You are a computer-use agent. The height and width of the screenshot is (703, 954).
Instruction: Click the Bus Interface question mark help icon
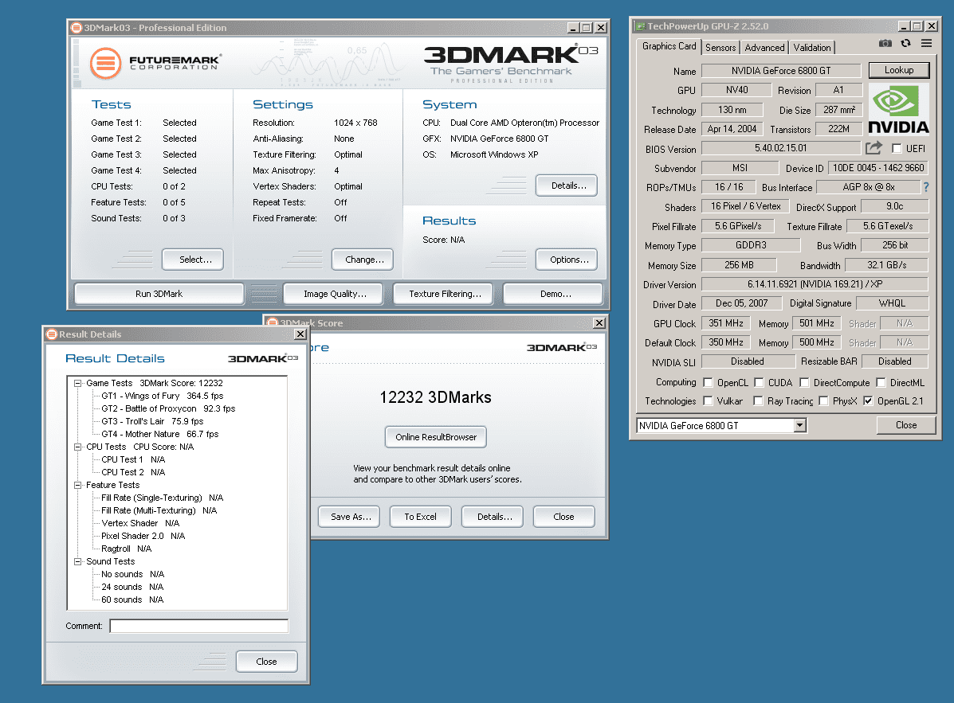tap(926, 187)
